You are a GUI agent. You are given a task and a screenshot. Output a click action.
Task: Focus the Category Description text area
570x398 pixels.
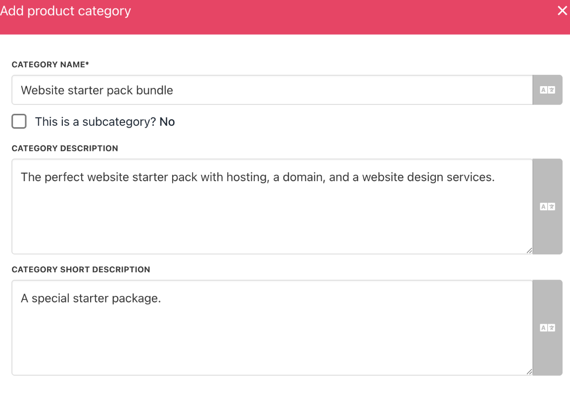pyautogui.click(x=272, y=206)
